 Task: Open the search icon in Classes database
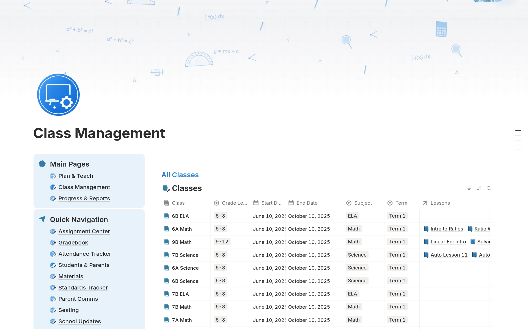(x=489, y=188)
